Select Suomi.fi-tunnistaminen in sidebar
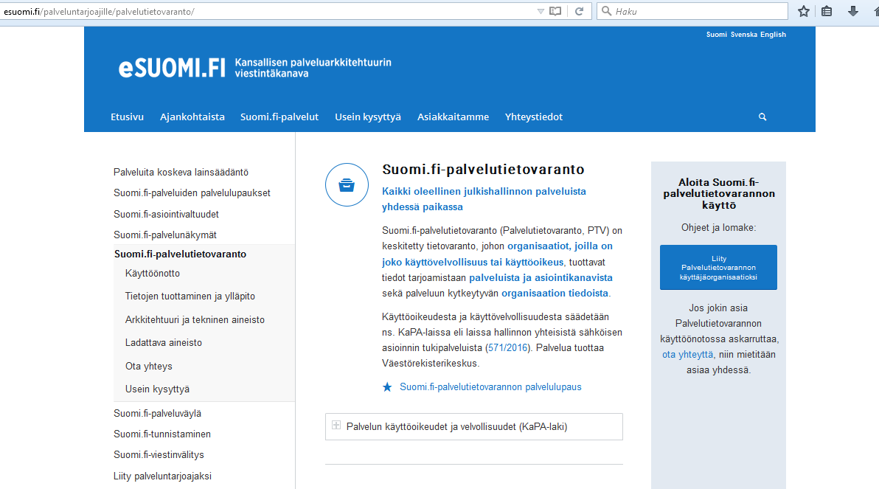 click(x=162, y=434)
